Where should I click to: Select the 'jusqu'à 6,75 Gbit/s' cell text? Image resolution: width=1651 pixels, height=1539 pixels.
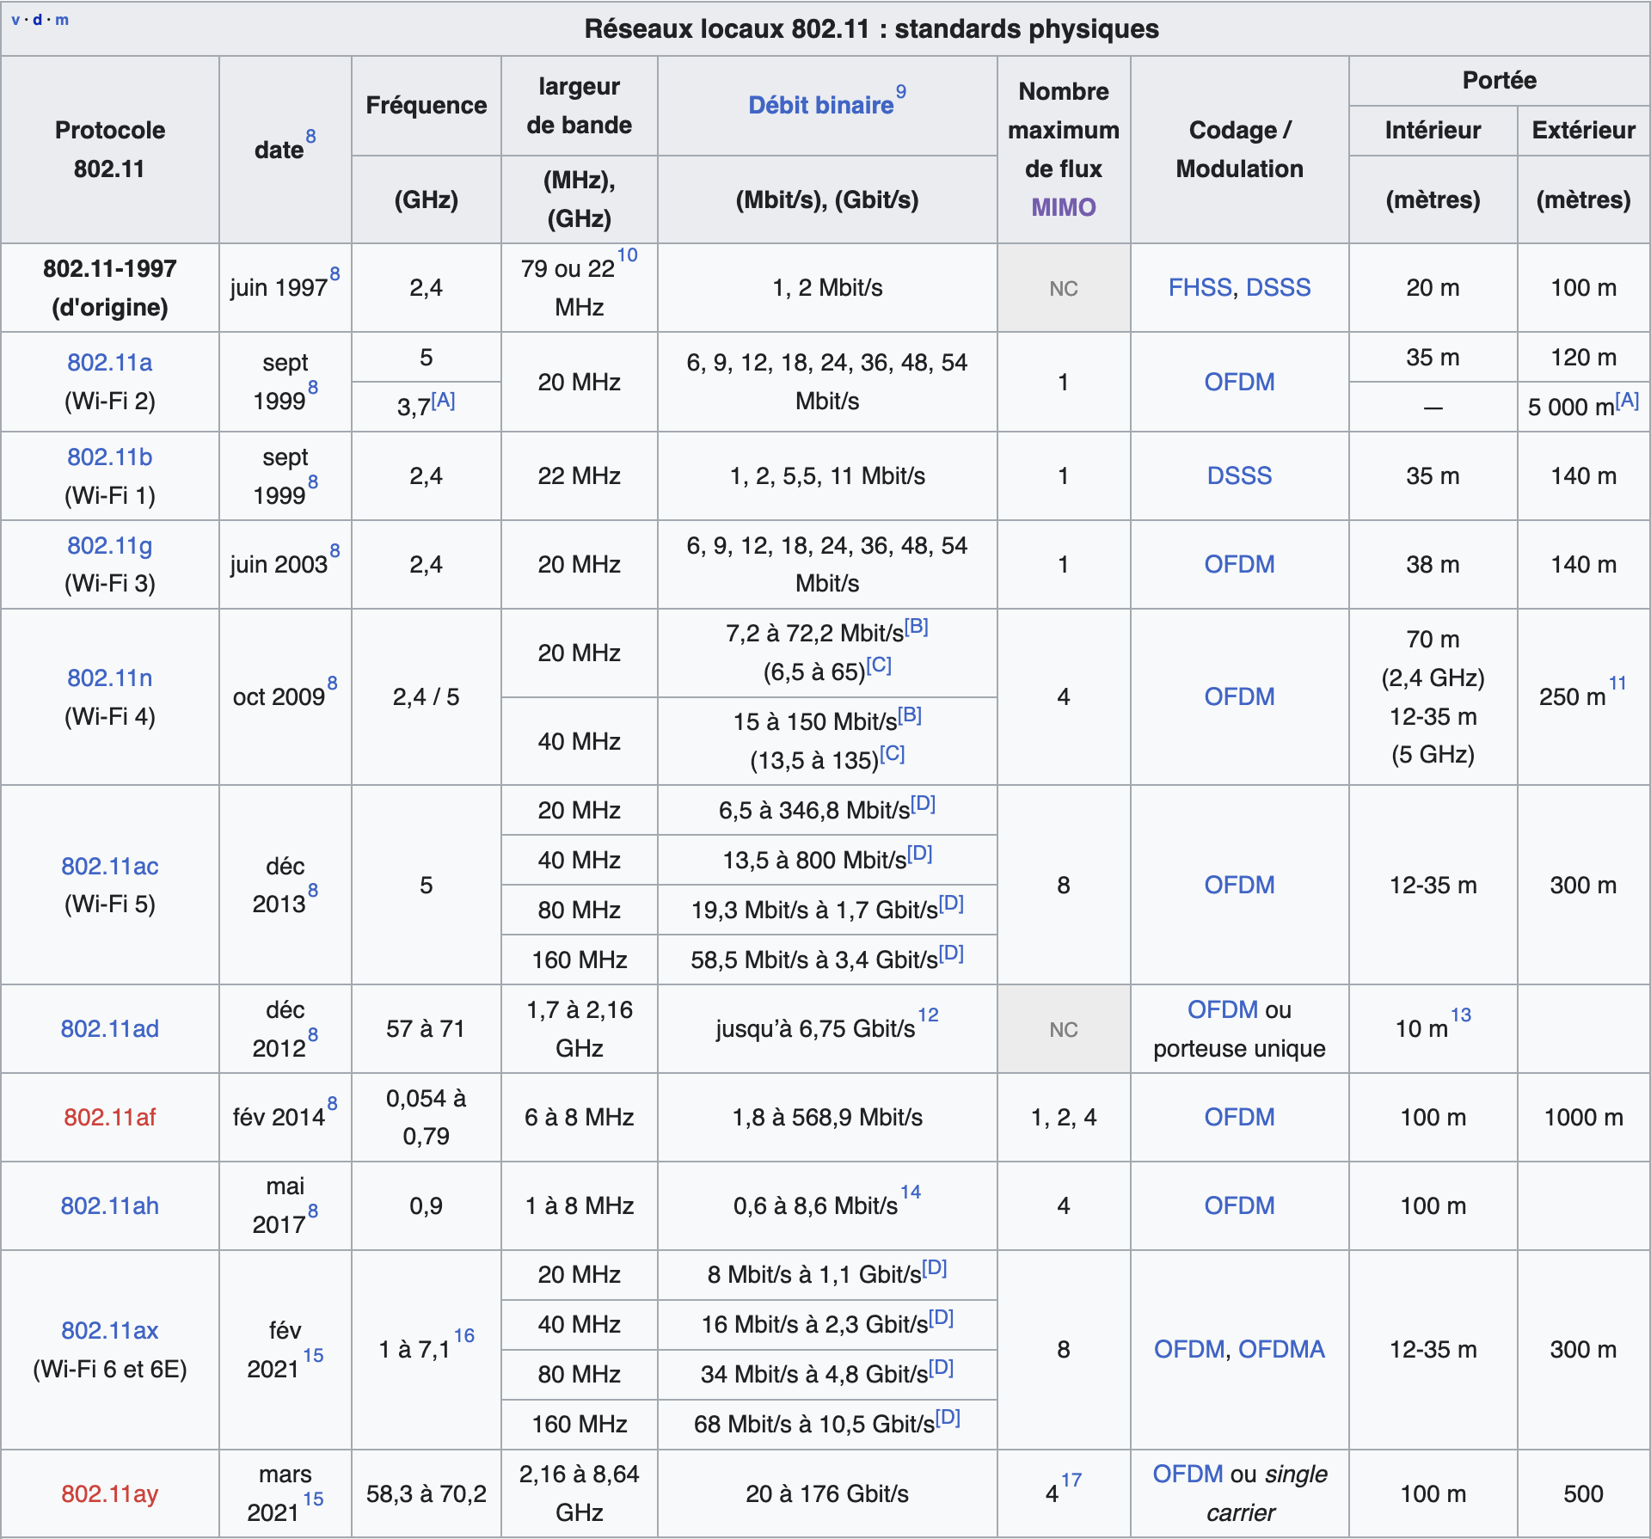[x=815, y=1028]
